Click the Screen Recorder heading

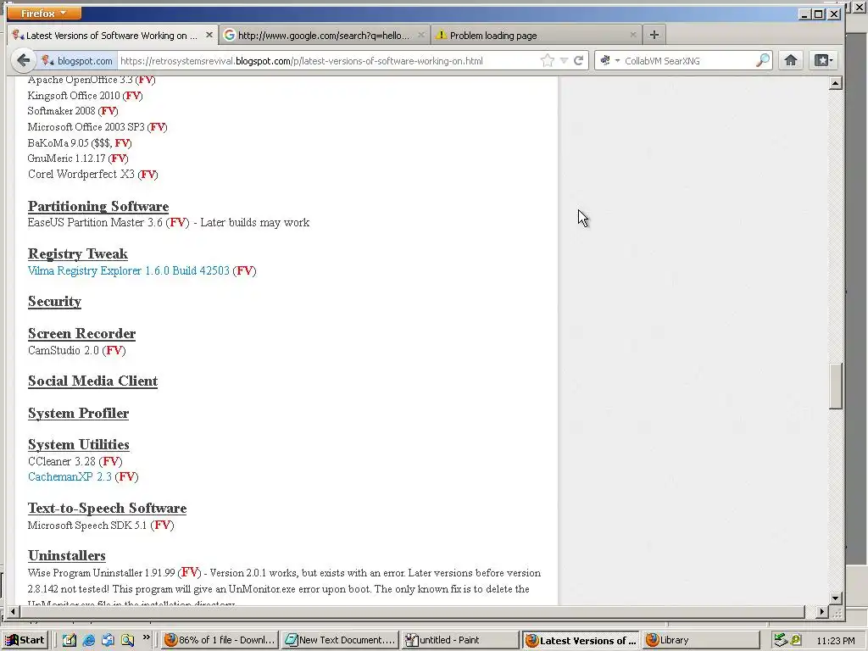[x=82, y=334]
